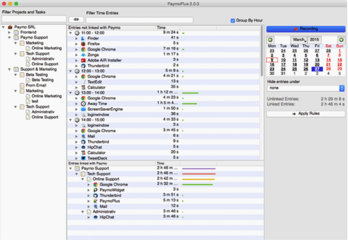
Task: Click Google Chrome icon in linked entries
Action: coord(95,185)
